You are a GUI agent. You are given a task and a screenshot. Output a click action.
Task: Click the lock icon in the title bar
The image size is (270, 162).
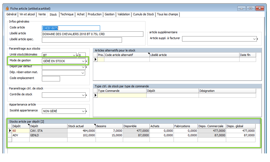(x=7, y=8)
